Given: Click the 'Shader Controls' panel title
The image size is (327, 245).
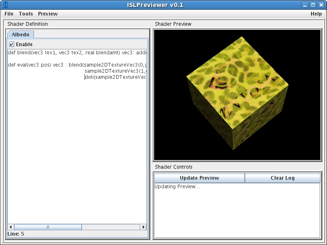Looking at the screenshot, I should click(173, 167).
